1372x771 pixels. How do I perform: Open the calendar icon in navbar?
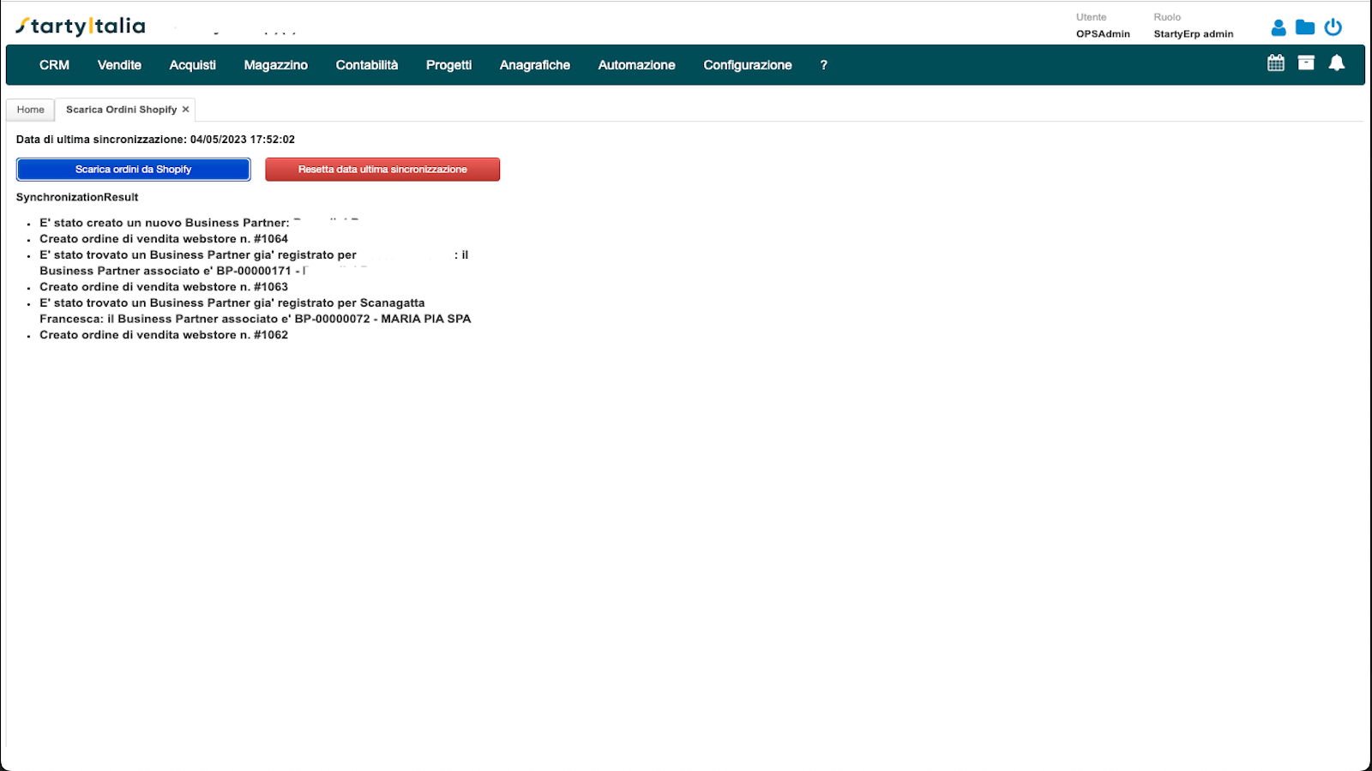(x=1276, y=63)
